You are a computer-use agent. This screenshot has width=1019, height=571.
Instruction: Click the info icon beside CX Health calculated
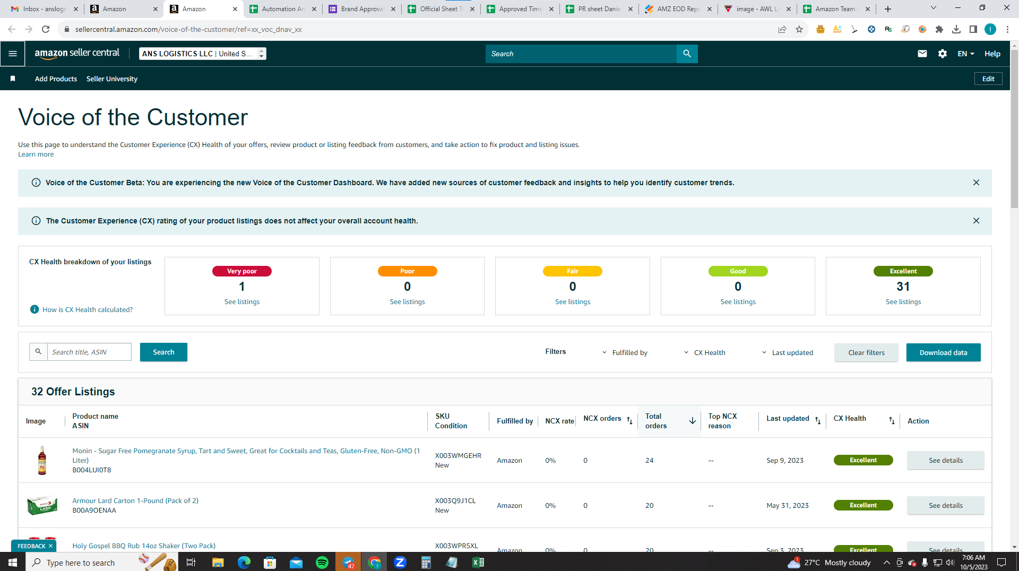(x=34, y=309)
